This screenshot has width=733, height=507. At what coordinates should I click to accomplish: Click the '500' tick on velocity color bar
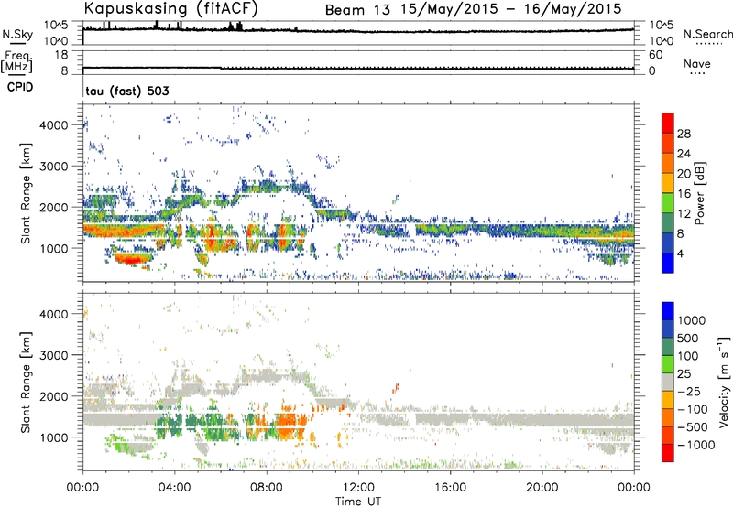pos(688,338)
